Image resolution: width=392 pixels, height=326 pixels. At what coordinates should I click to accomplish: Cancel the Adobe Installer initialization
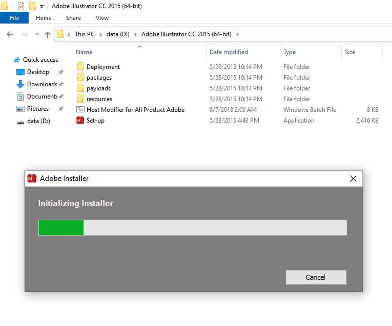pos(316,277)
